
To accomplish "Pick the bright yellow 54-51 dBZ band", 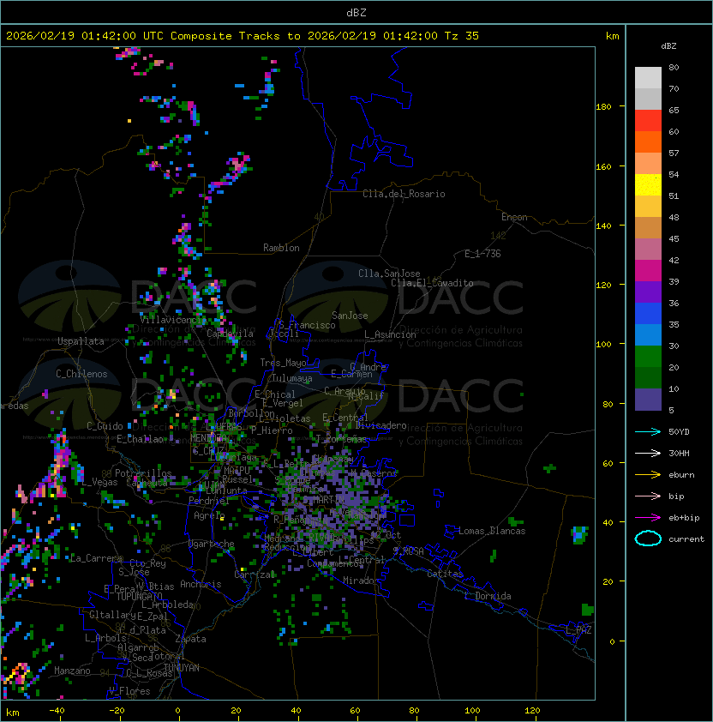I will (x=648, y=185).
